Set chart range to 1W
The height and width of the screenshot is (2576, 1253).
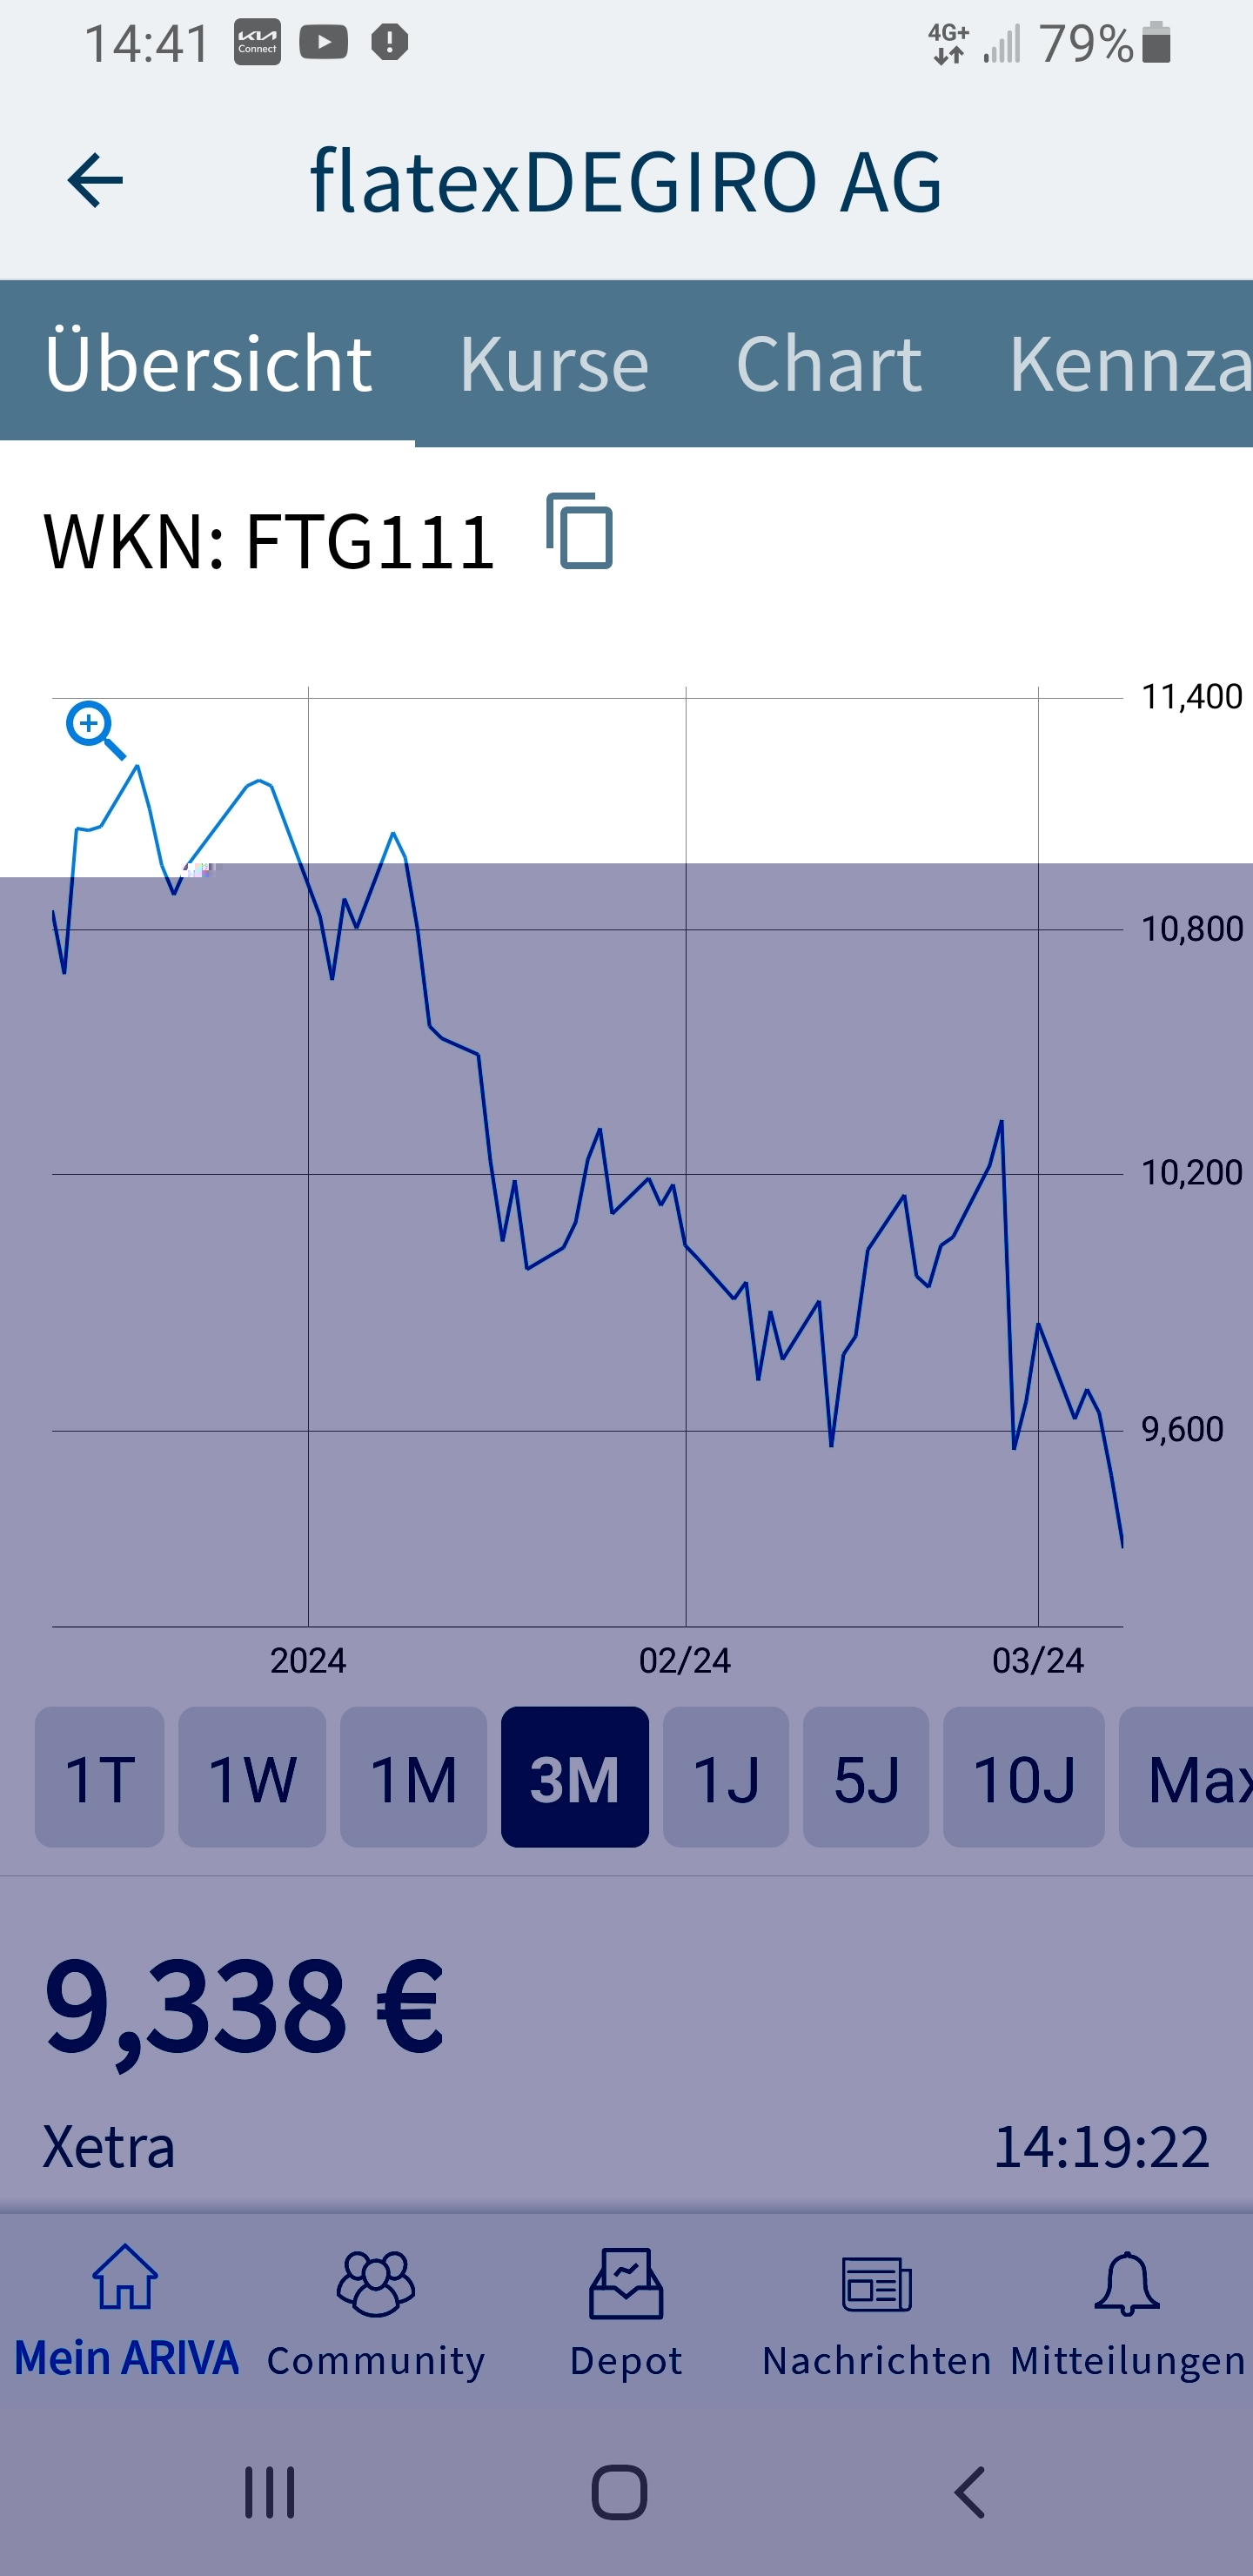[x=252, y=1777]
